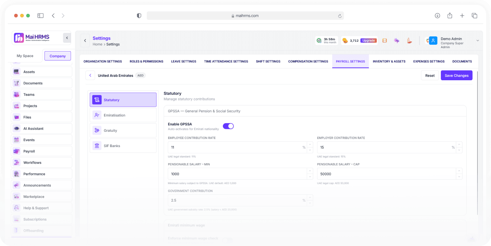491x246 pixels.
Task: Open Performance sidebar item
Action: click(x=42, y=174)
